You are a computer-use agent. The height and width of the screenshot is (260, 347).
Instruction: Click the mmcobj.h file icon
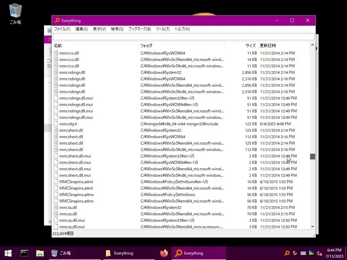coord(56,124)
